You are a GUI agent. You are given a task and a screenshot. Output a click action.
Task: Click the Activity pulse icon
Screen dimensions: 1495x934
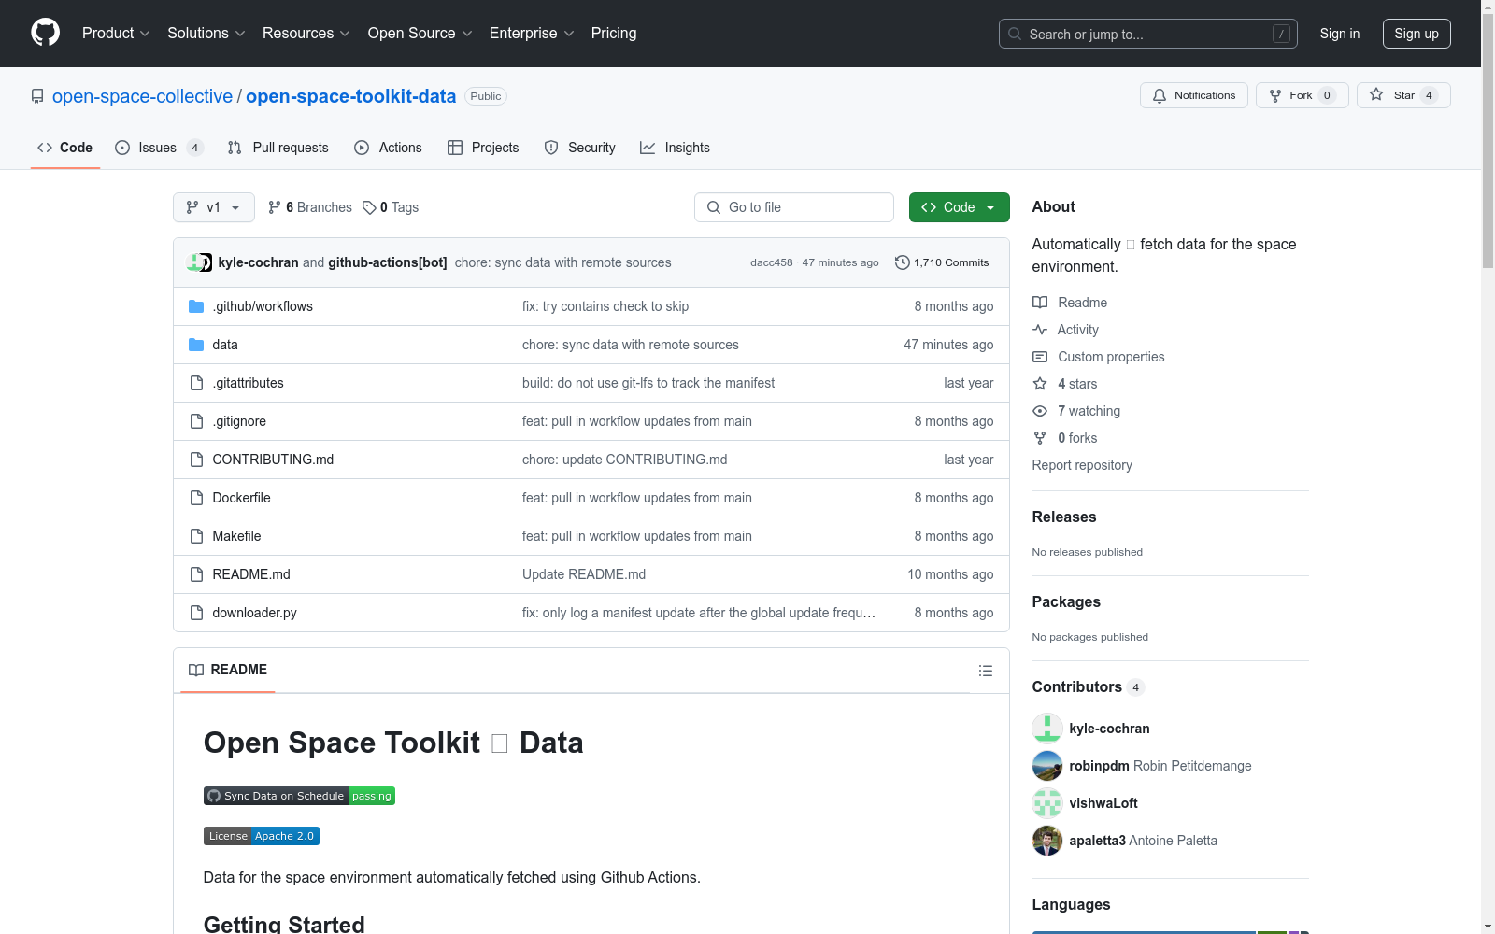click(x=1040, y=330)
